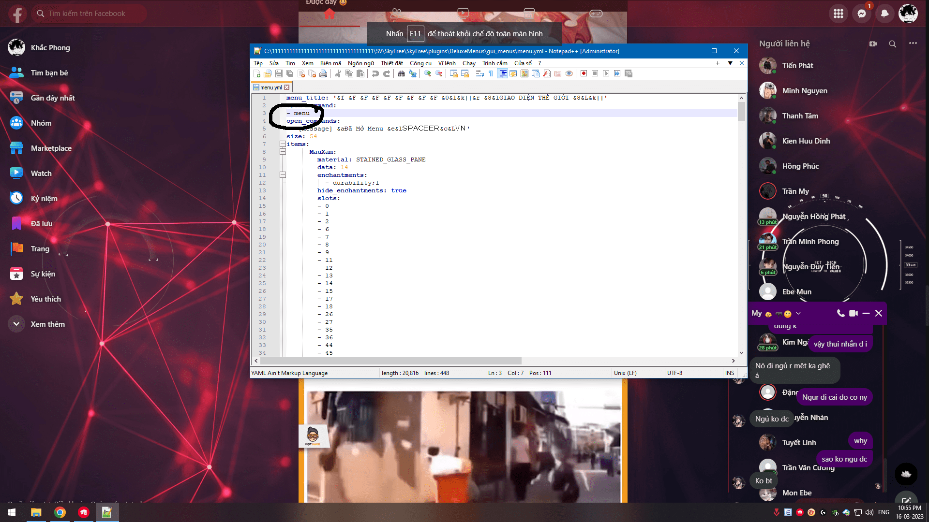Toggle word wrap toolbar button
Viewport: 929px width, 522px height.
(x=479, y=73)
